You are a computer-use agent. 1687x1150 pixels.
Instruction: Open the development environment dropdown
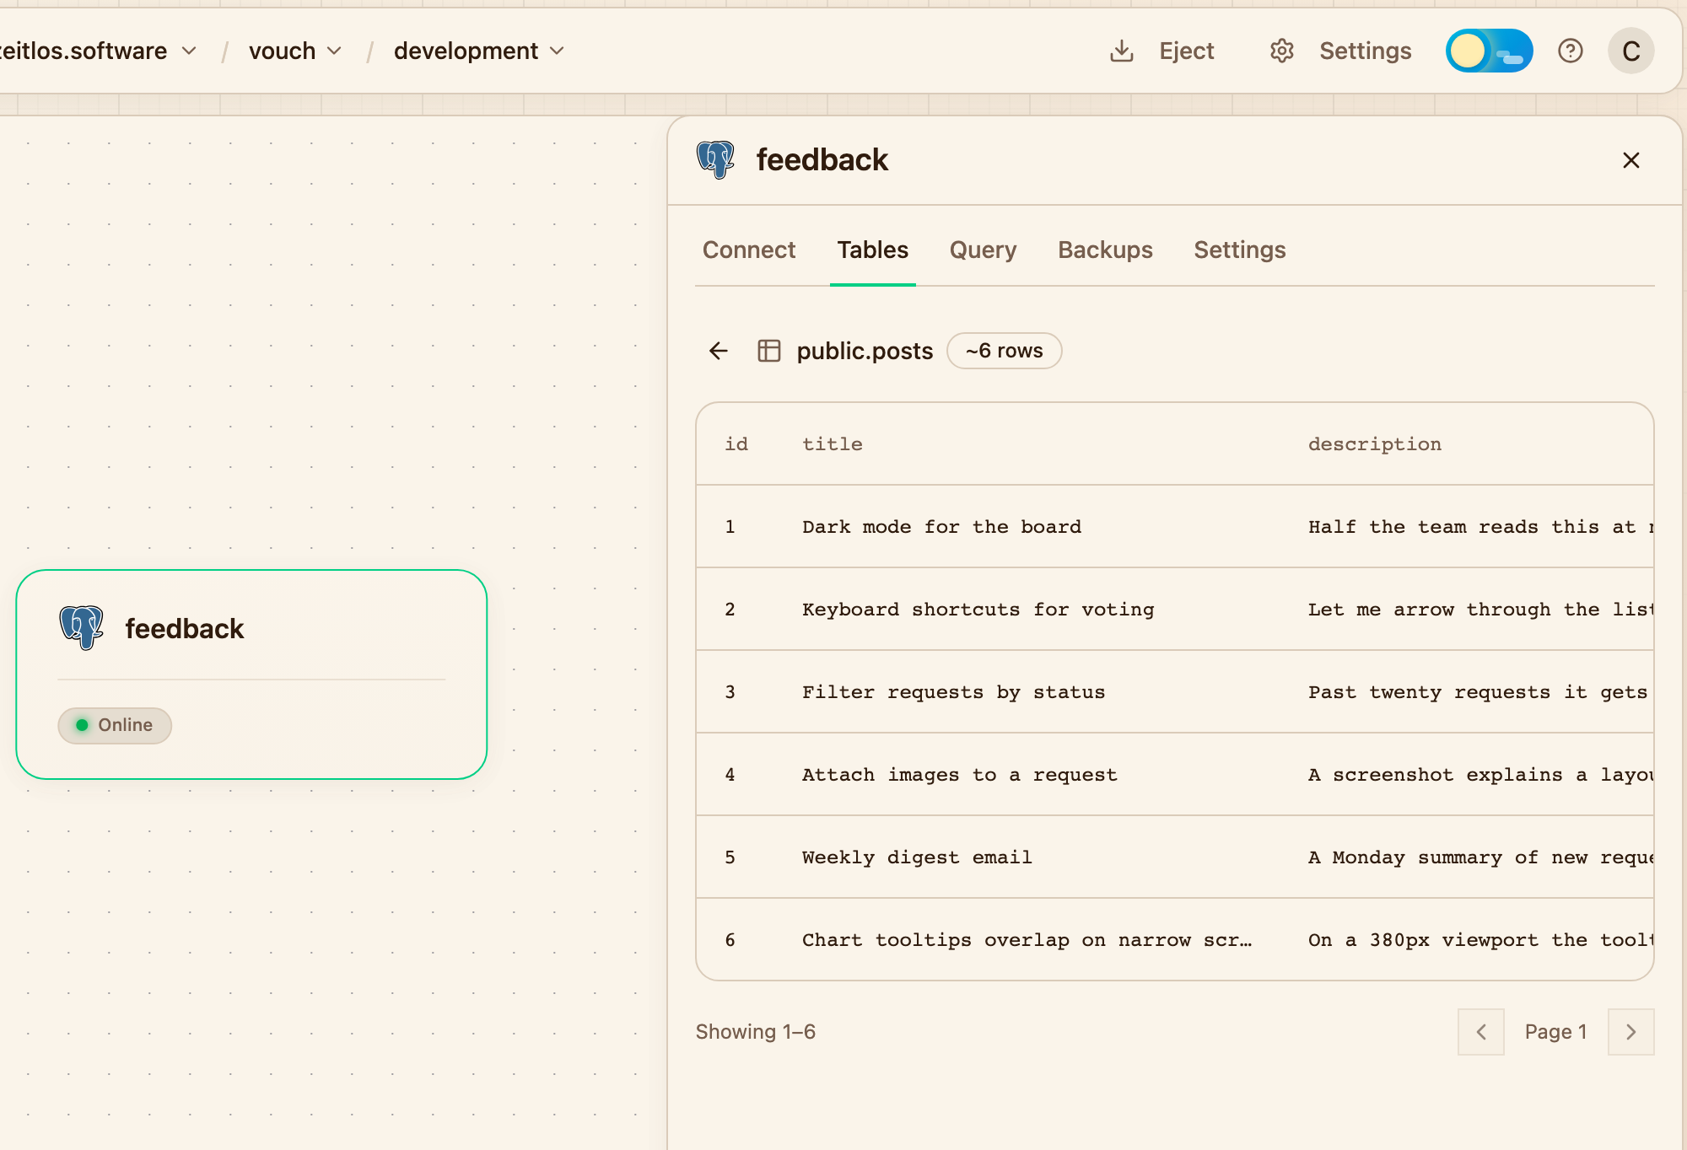pos(478,51)
